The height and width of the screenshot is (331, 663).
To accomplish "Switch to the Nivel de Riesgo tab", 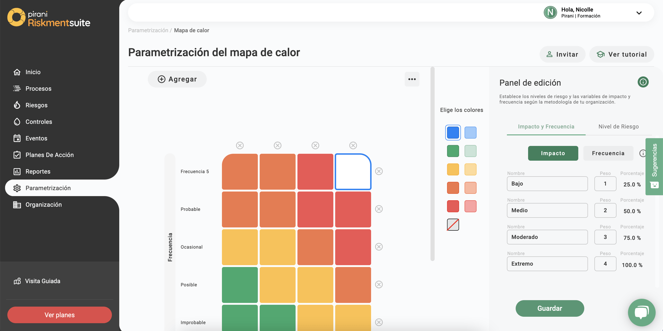I will (x=618, y=127).
